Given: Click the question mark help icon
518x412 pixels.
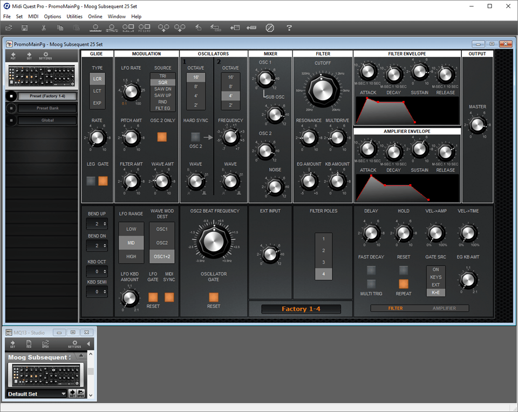Looking at the screenshot, I should (289, 28).
